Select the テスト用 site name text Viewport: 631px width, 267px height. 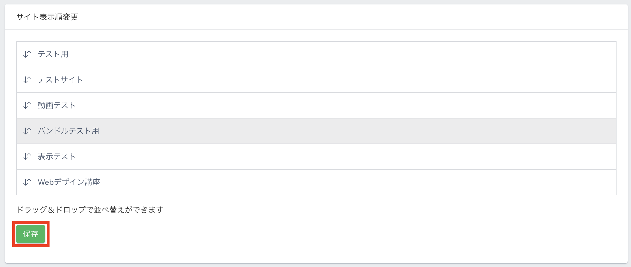53,54
